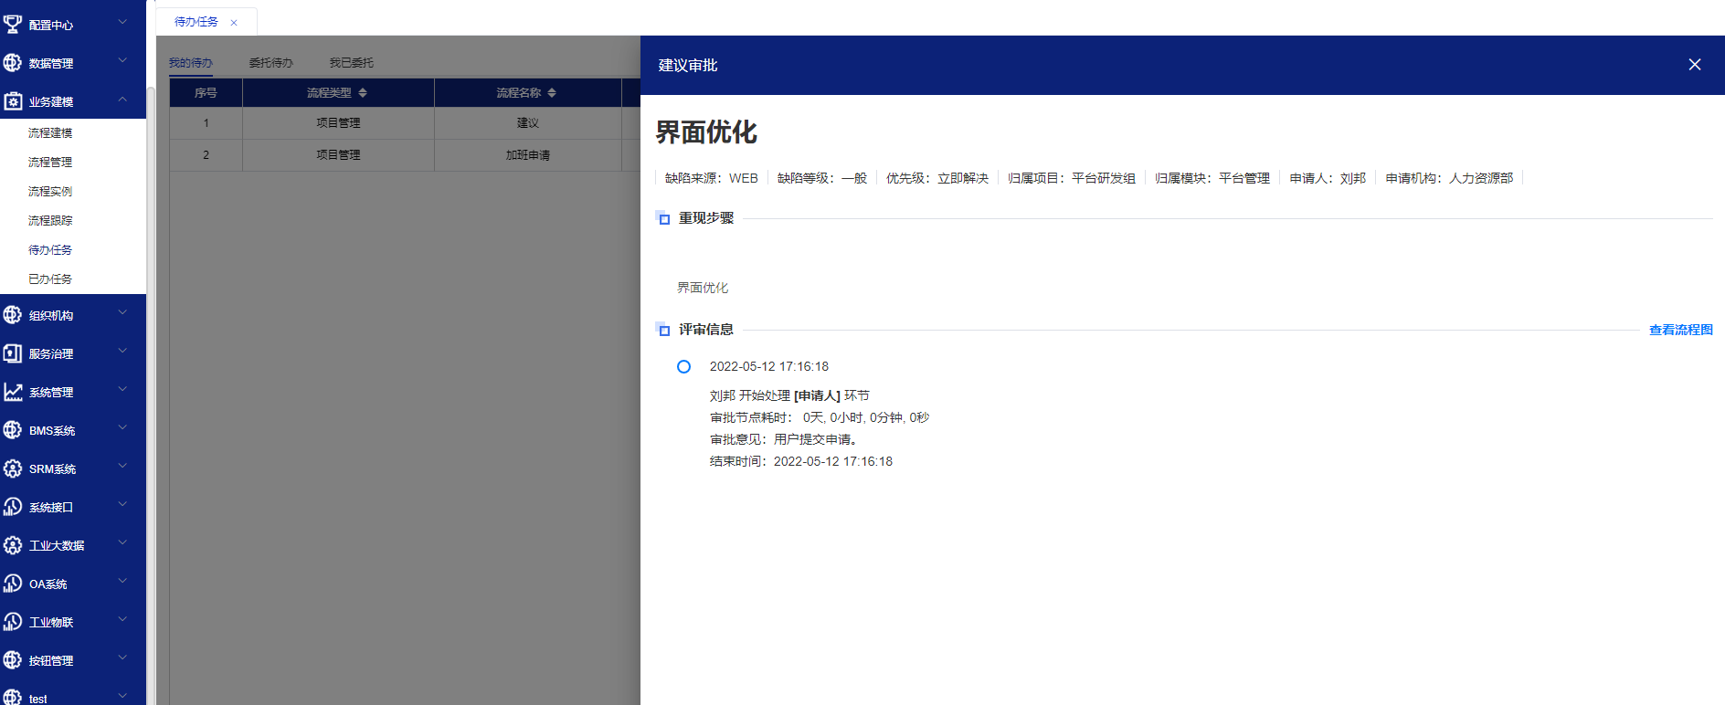Click the 服务治理 sidebar icon
The height and width of the screenshot is (705, 1725).
pos(13,353)
